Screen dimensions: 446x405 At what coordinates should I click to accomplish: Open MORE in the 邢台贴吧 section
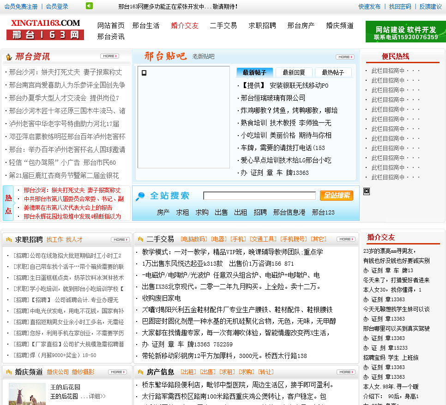click(345, 57)
